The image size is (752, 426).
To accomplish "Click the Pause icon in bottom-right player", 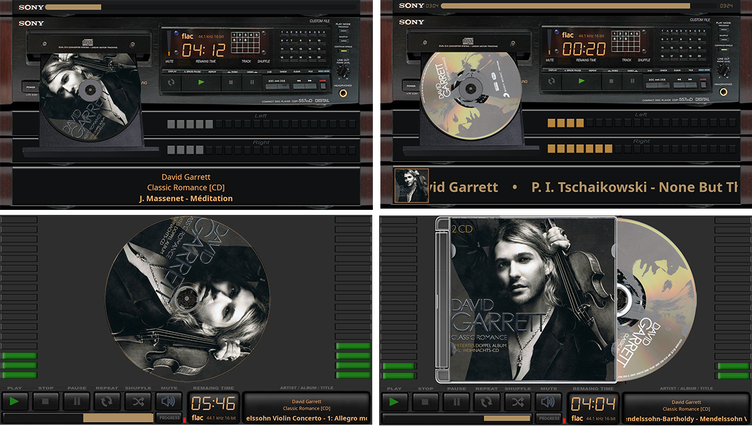I will click(456, 402).
